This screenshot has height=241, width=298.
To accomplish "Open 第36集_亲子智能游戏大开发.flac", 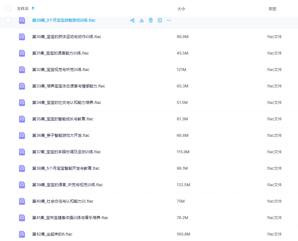I will 61,136.
